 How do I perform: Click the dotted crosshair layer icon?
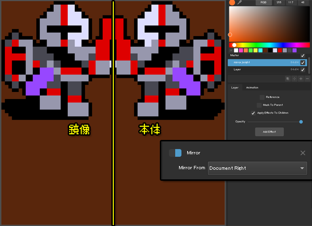(x=294, y=79)
